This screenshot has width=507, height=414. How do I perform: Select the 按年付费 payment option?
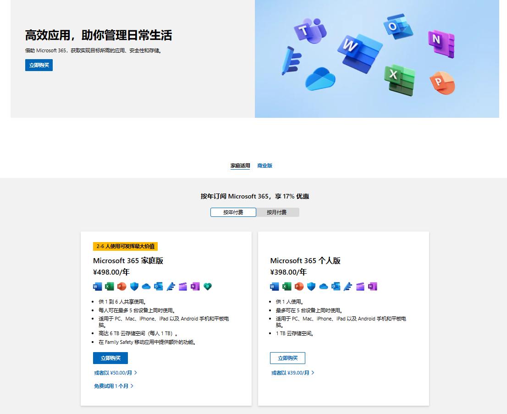click(x=233, y=212)
